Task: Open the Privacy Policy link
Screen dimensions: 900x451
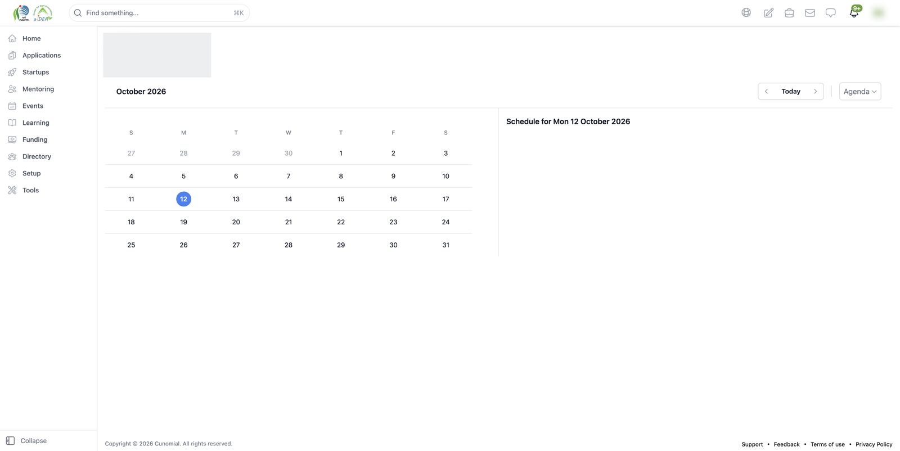Action: (874, 444)
